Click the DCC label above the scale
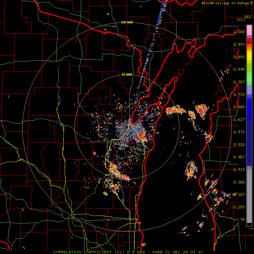 point(248,17)
